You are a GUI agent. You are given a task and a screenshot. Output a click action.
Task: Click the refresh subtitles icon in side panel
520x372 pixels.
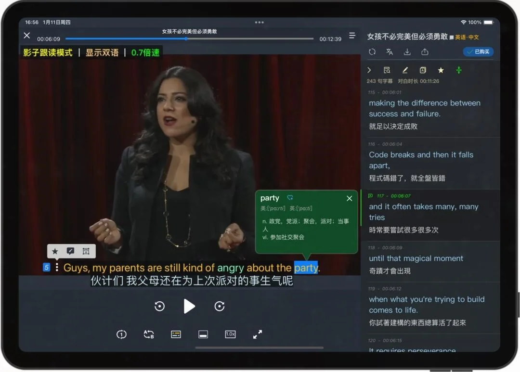372,51
